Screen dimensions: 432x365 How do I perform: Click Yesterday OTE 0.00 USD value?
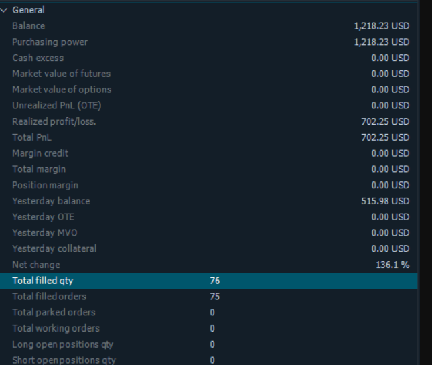tap(390, 217)
